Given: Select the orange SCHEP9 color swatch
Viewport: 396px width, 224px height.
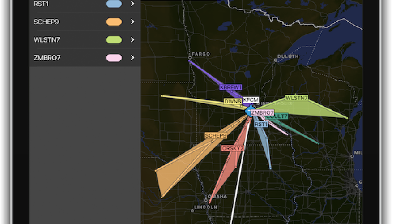Looking at the screenshot, I should (x=114, y=22).
